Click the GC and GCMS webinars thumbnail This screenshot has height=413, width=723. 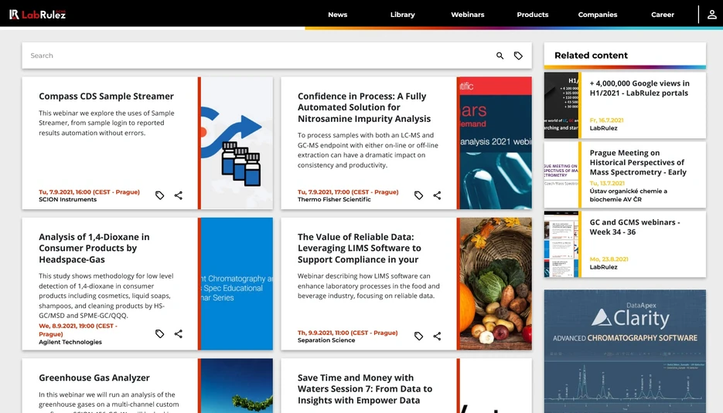561,244
